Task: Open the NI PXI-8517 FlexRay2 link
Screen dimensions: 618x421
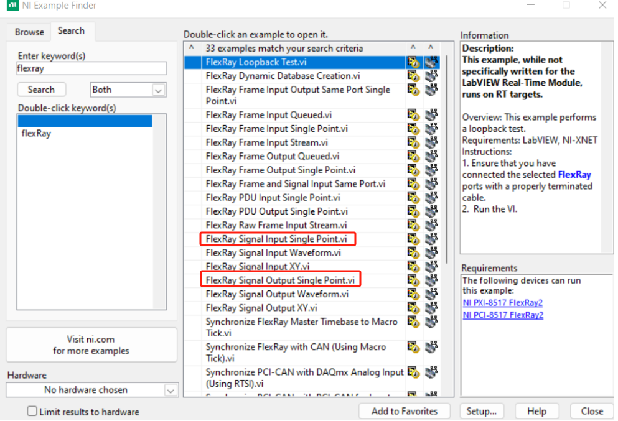Action: (x=502, y=303)
